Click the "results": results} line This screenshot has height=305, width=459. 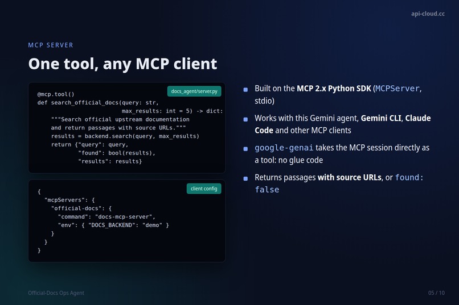click(110, 161)
